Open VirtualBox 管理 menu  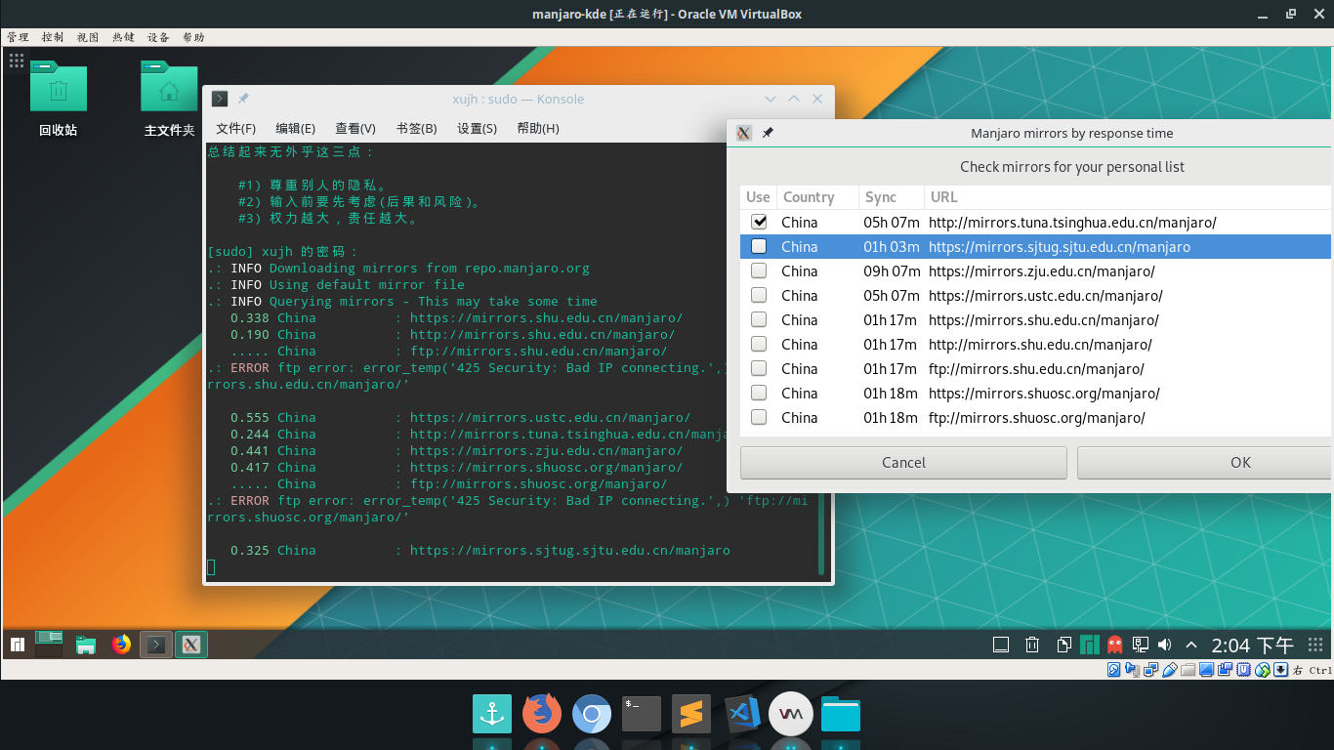click(18, 37)
